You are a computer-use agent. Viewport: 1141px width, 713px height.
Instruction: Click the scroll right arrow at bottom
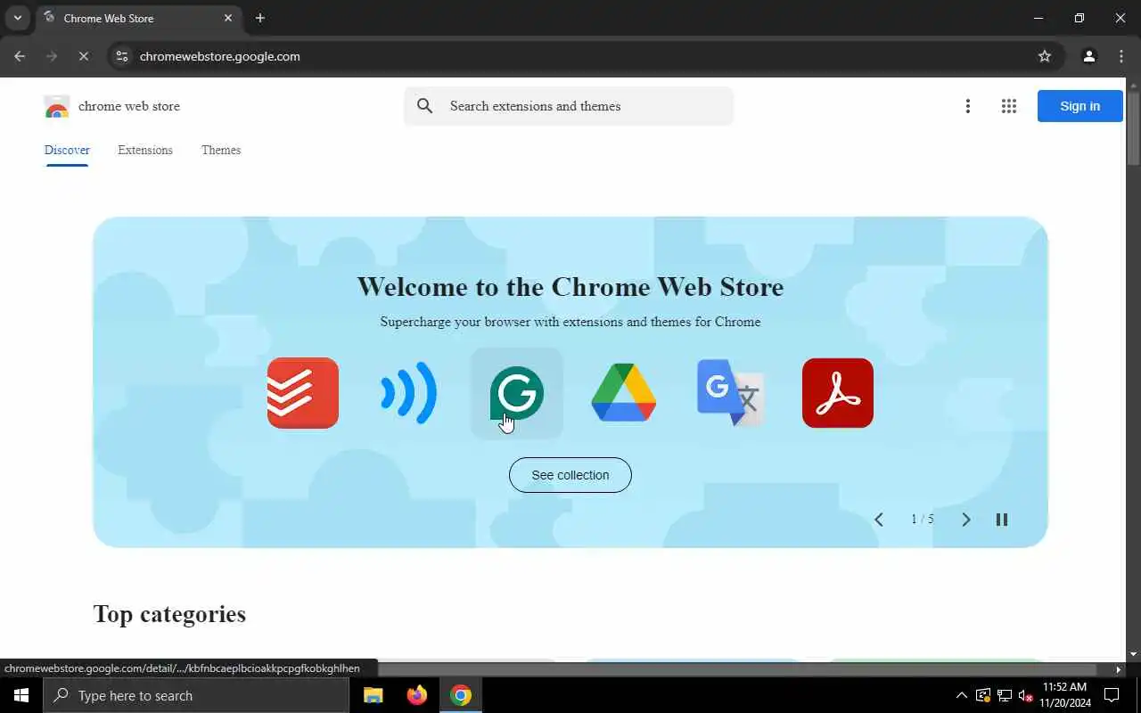pyautogui.click(x=1119, y=669)
